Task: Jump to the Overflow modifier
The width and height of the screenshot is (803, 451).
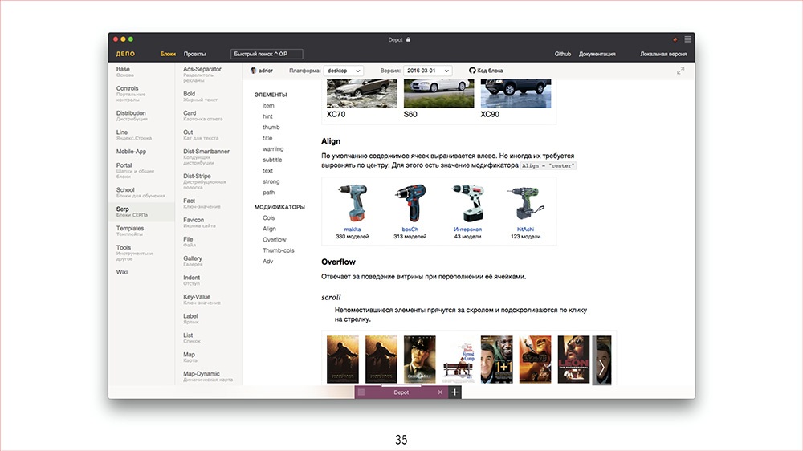Action: pyautogui.click(x=275, y=240)
